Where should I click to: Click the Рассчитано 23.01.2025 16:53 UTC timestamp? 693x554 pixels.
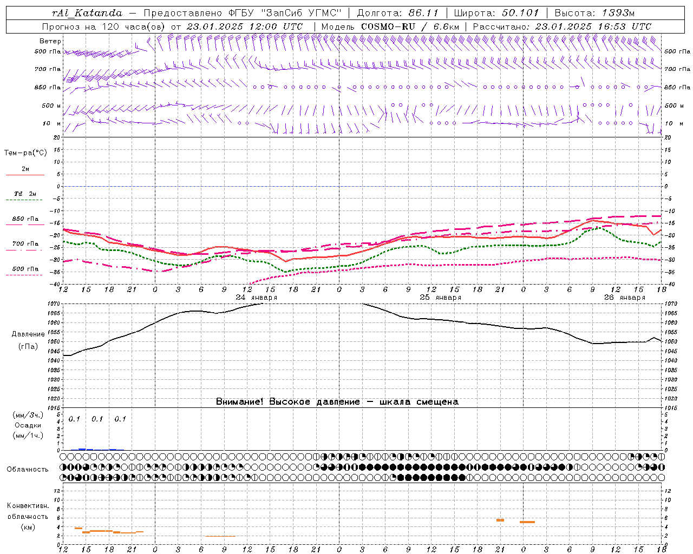coord(563,27)
